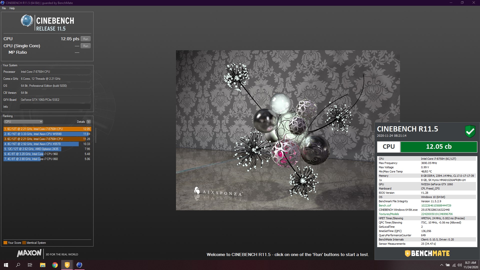Click the MAXON logo
Viewport: 480px width, 270px height.
[29, 253]
